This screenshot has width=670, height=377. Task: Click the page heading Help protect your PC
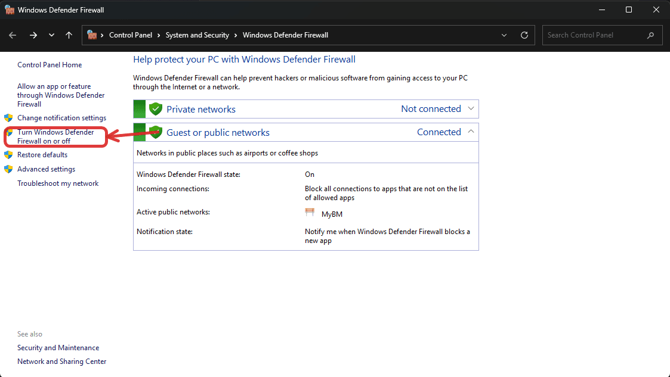click(244, 60)
